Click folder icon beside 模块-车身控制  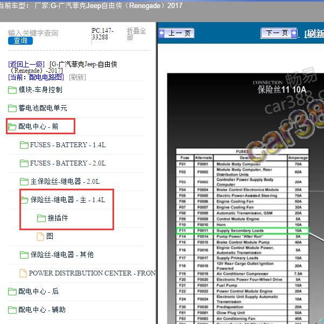tap(12, 90)
